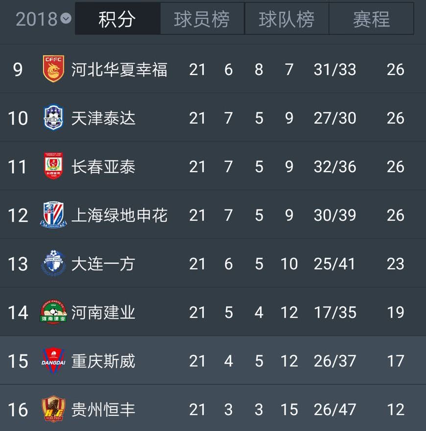426x431 pixels.
Task: Click the Henan Jianye badge icon
Action: coord(53,312)
